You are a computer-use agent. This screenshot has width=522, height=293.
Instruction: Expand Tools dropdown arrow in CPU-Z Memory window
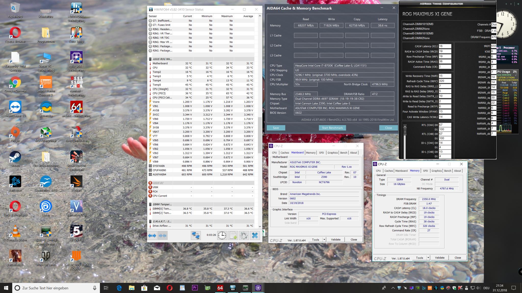(x=428, y=258)
